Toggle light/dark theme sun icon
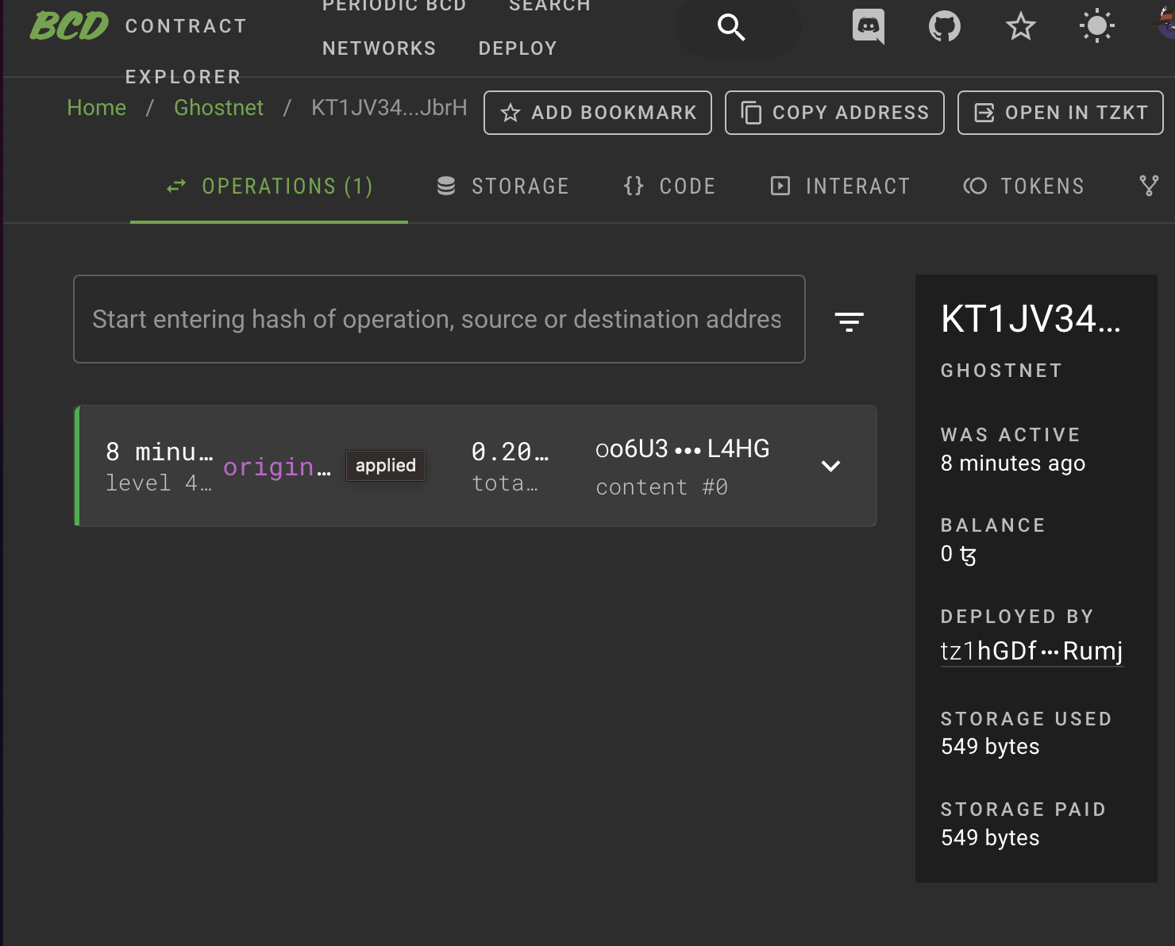The height and width of the screenshot is (946, 1175). coord(1096,27)
